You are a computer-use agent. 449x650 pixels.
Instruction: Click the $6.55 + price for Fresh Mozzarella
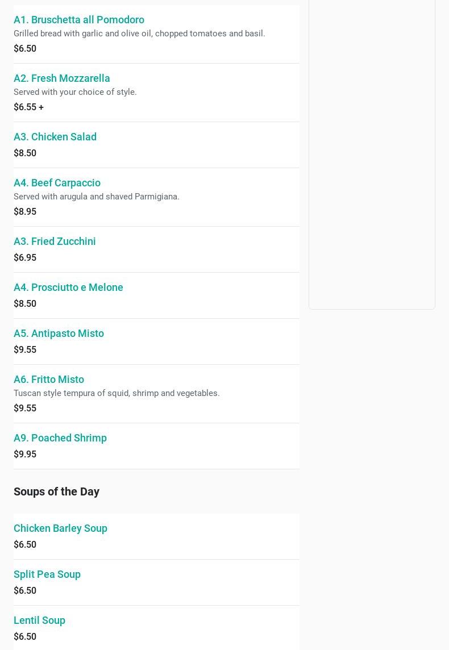[x=28, y=107]
